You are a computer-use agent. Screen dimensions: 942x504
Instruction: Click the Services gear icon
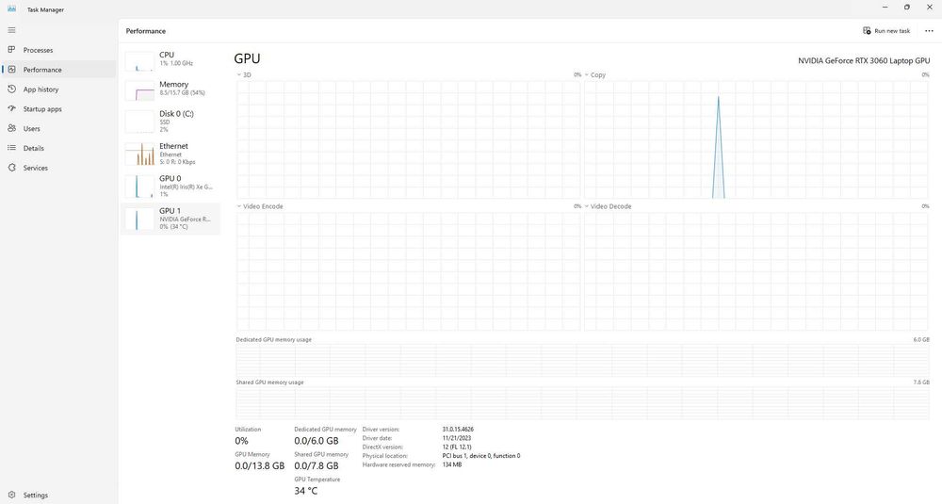11,168
